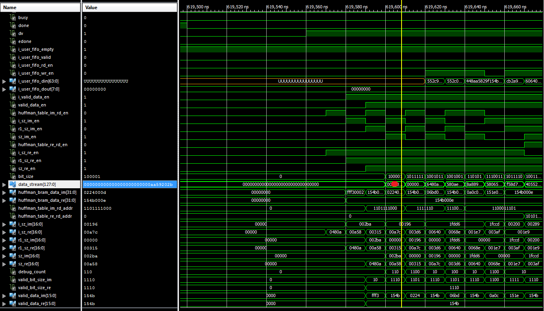Screen dimensions: 544x311
Task: Click the Name column header
Action: click(x=40, y=8)
